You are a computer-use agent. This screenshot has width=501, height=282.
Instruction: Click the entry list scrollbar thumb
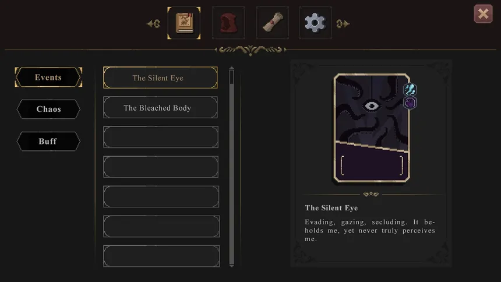[232, 77]
